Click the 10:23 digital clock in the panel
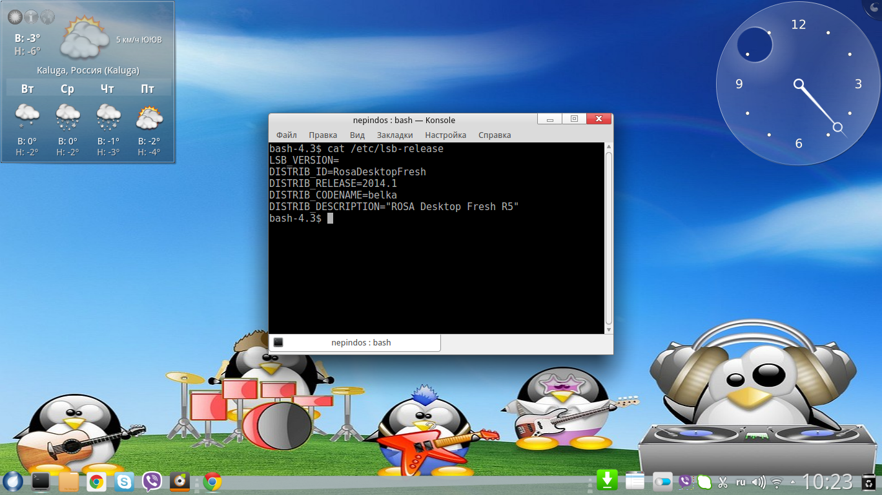Viewport: 882px width, 495px height. pos(827,481)
